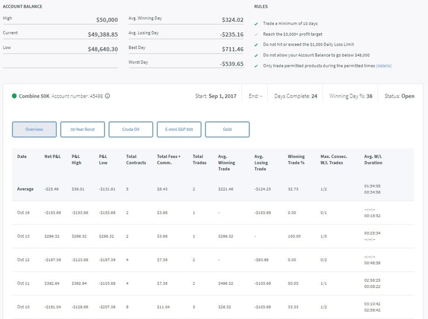Click the greyed checkmark beside $3,000+ profit target
Image resolution: width=428 pixels, height=319 pixels.
[256, 34]
